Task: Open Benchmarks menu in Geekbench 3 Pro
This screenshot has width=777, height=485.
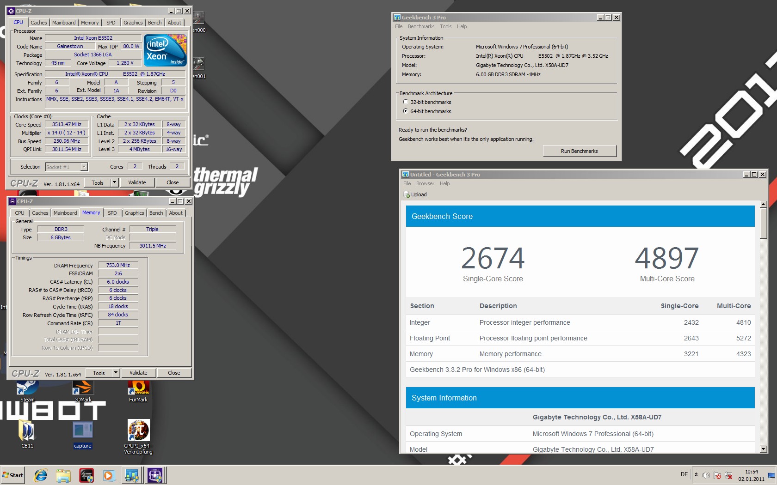Action: [x=421, y=26]
